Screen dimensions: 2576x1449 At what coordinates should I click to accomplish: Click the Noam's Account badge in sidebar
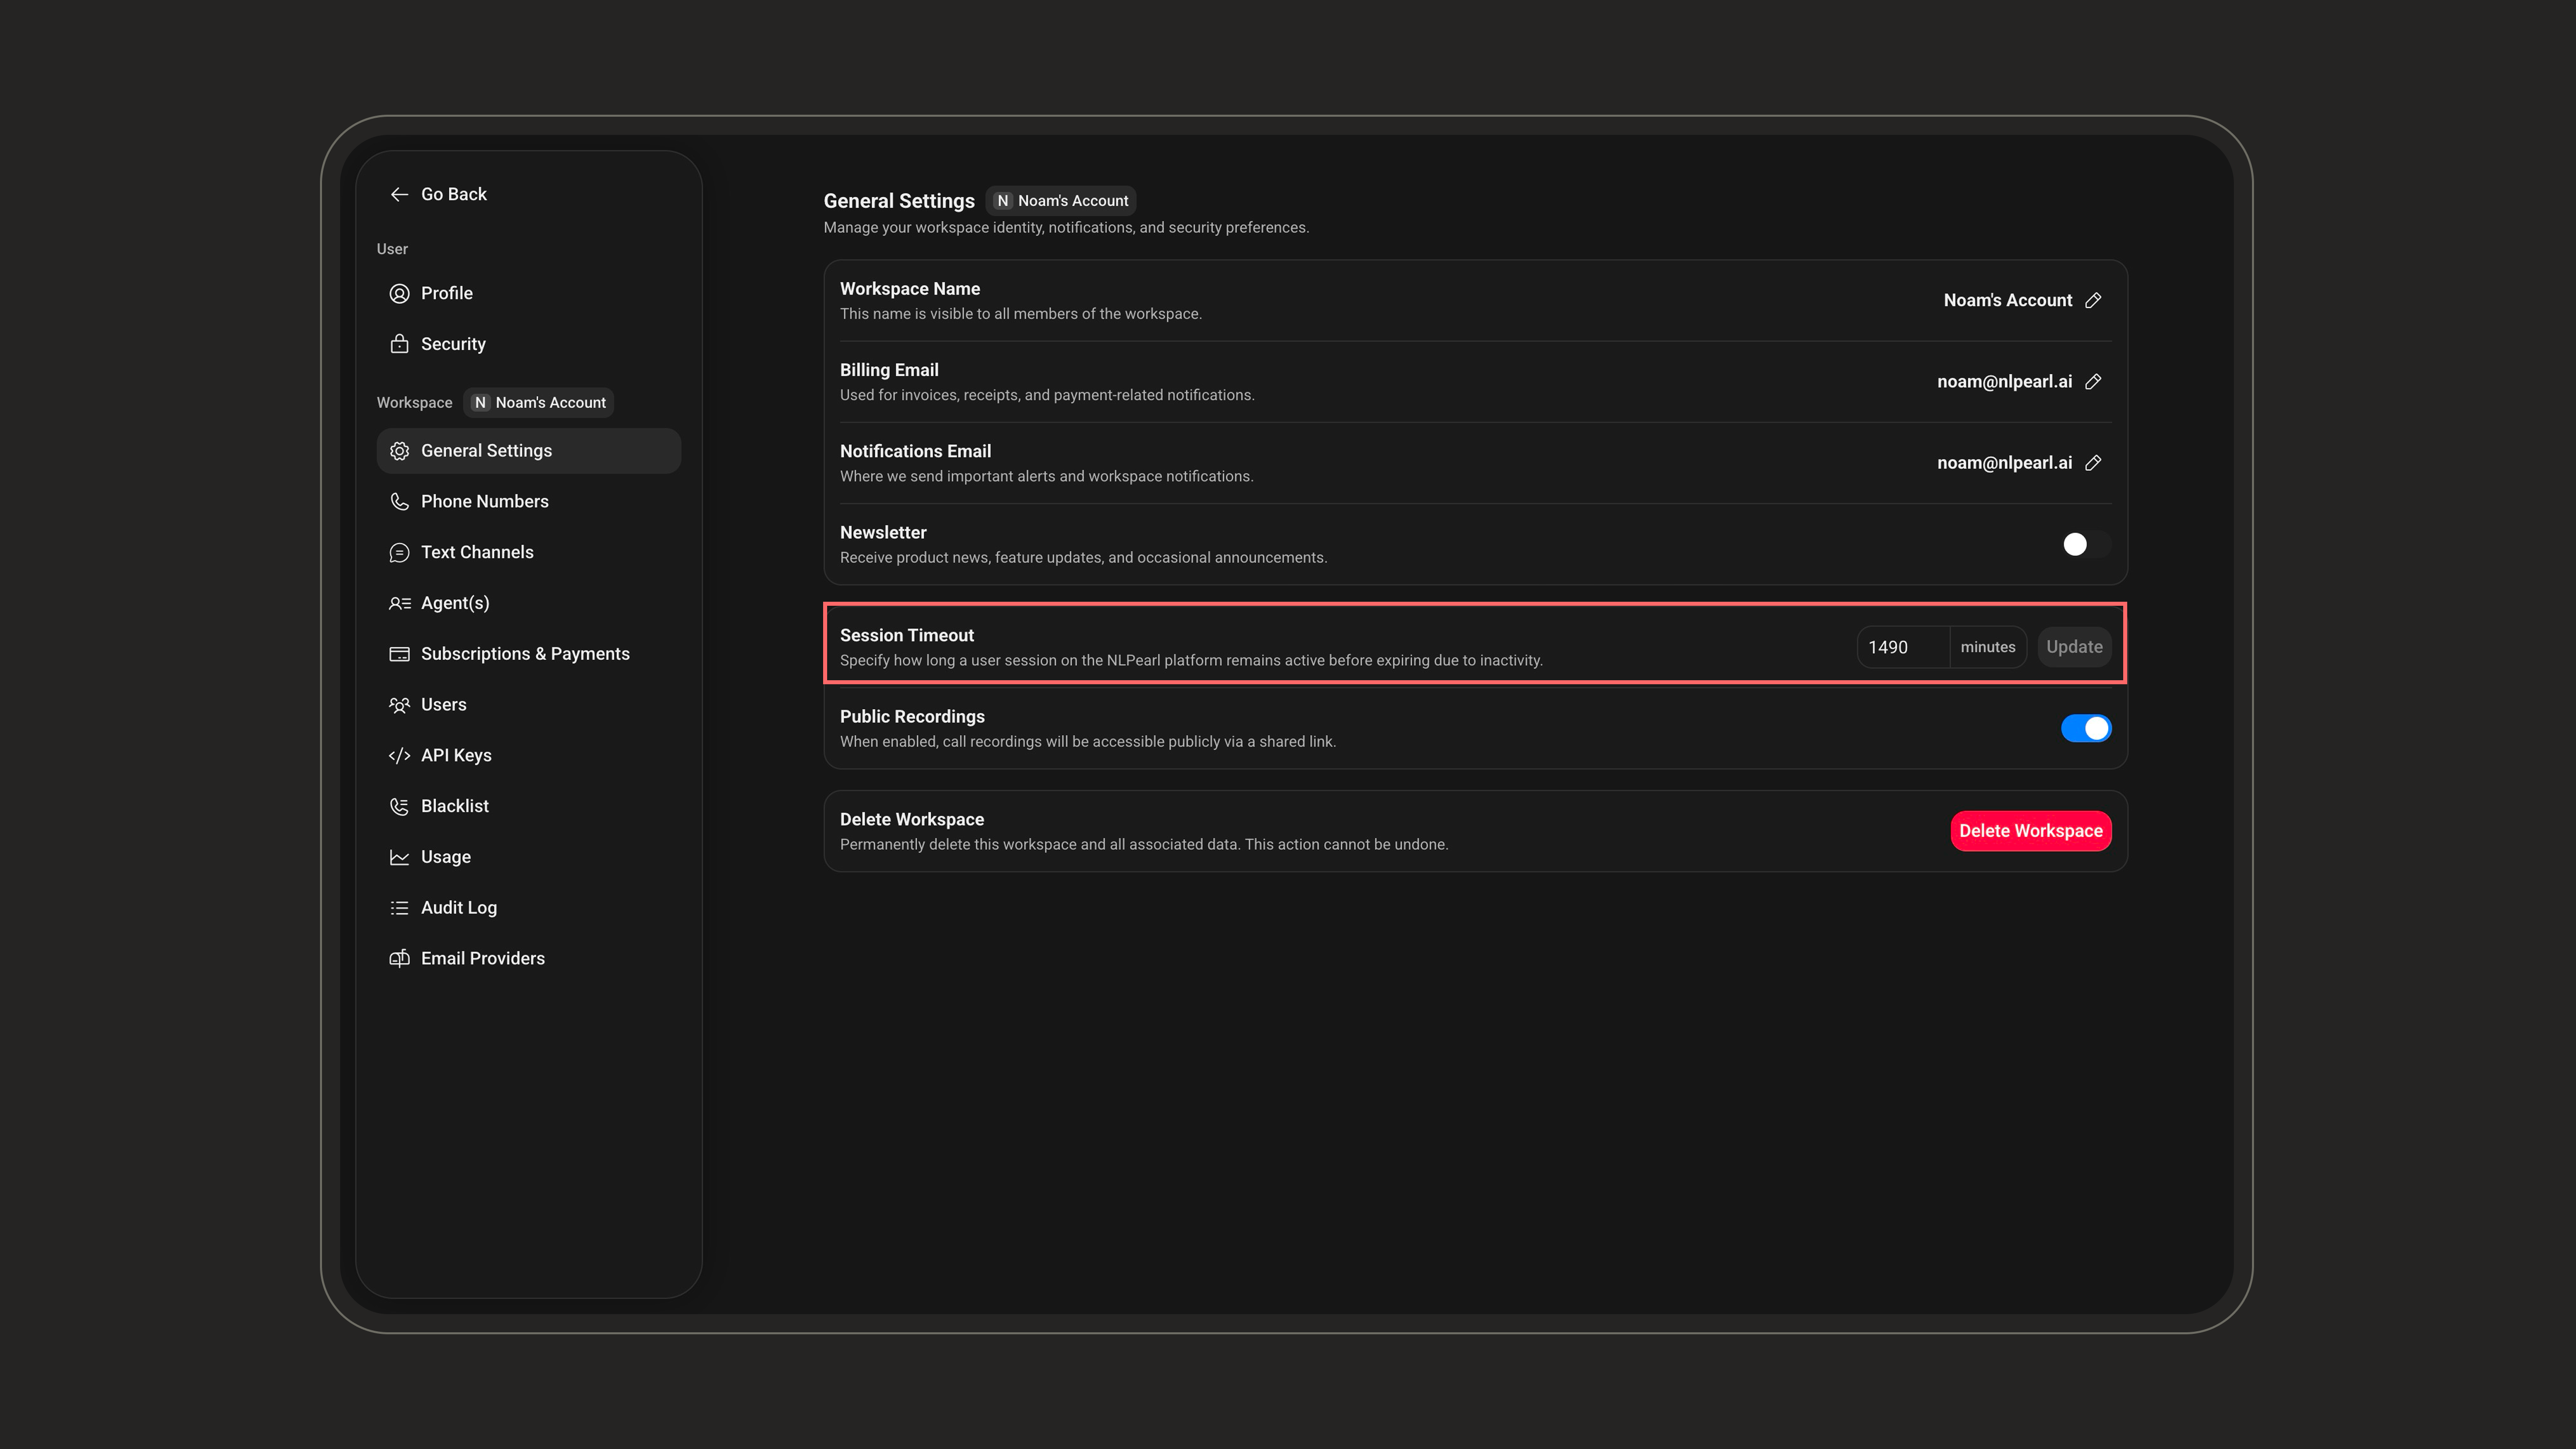coord(539,402)
